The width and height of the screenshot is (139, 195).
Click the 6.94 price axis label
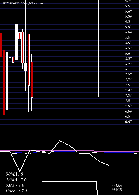pyautogui.click(x=128, y=111)
